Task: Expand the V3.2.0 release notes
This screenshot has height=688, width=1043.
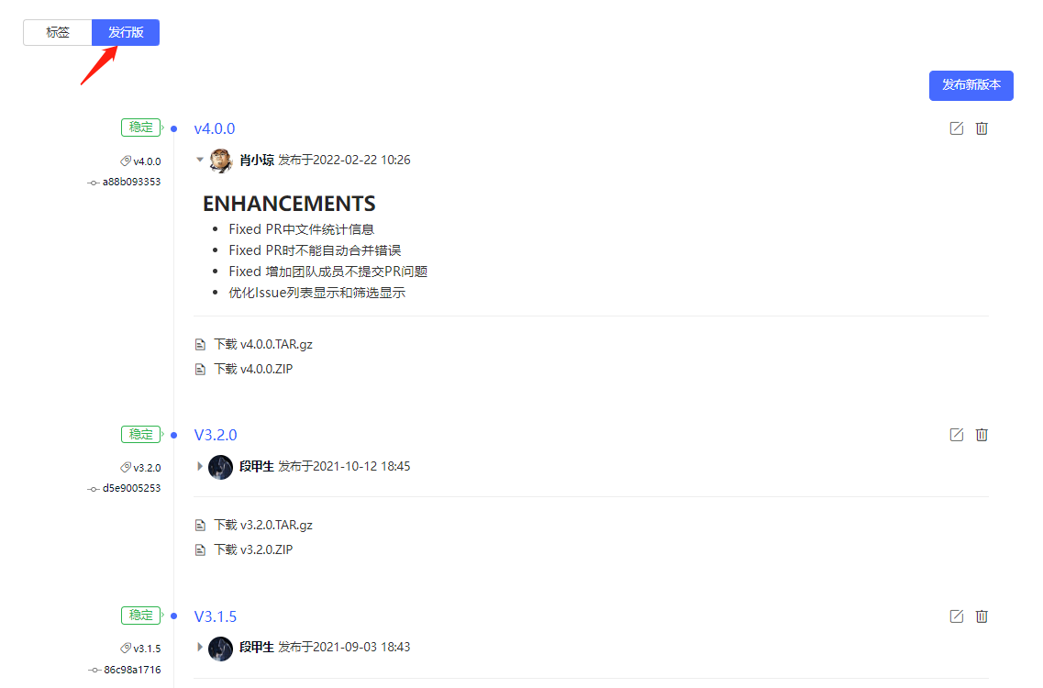Action: 200,466
